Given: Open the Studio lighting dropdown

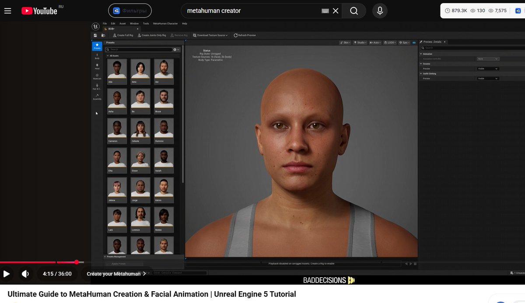Looking at the screenshot, I should tap(360, 42).
